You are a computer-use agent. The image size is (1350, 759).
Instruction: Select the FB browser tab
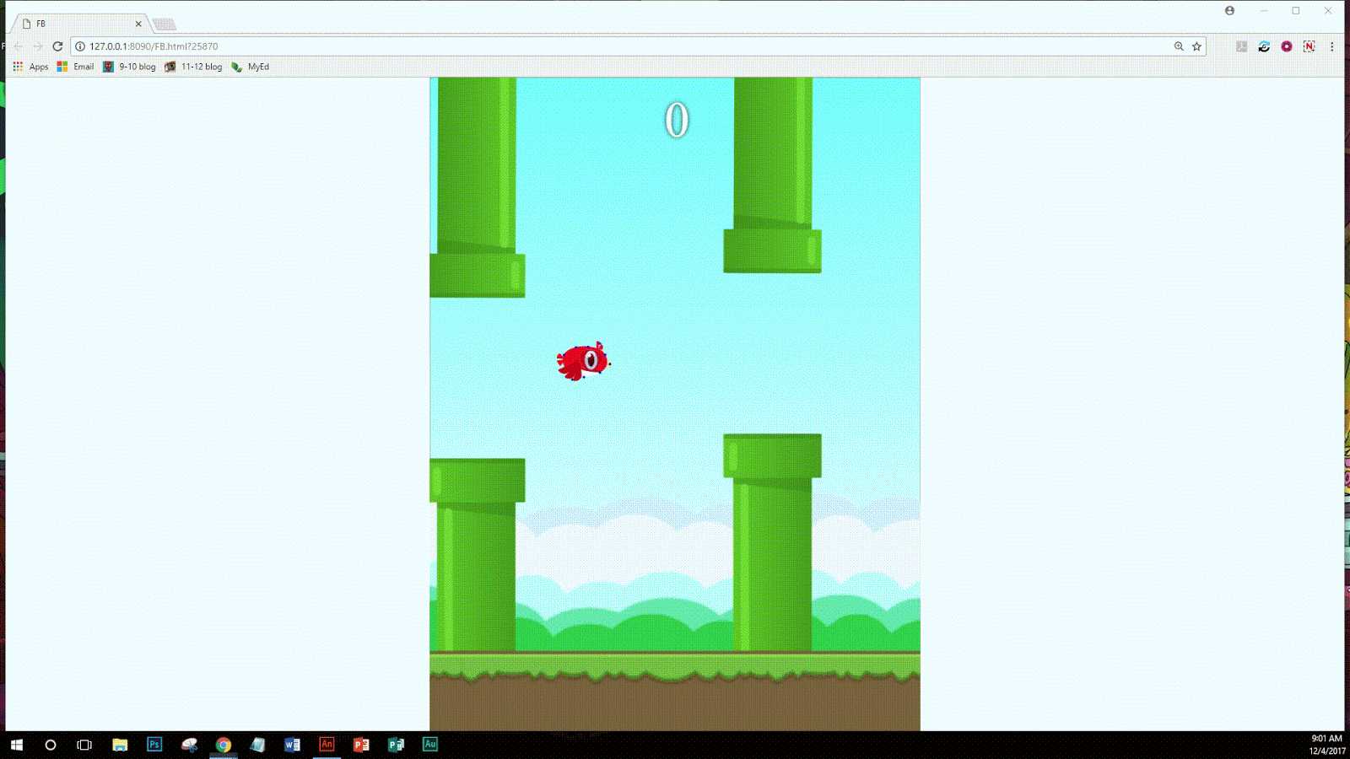click(x=80, y=24)
